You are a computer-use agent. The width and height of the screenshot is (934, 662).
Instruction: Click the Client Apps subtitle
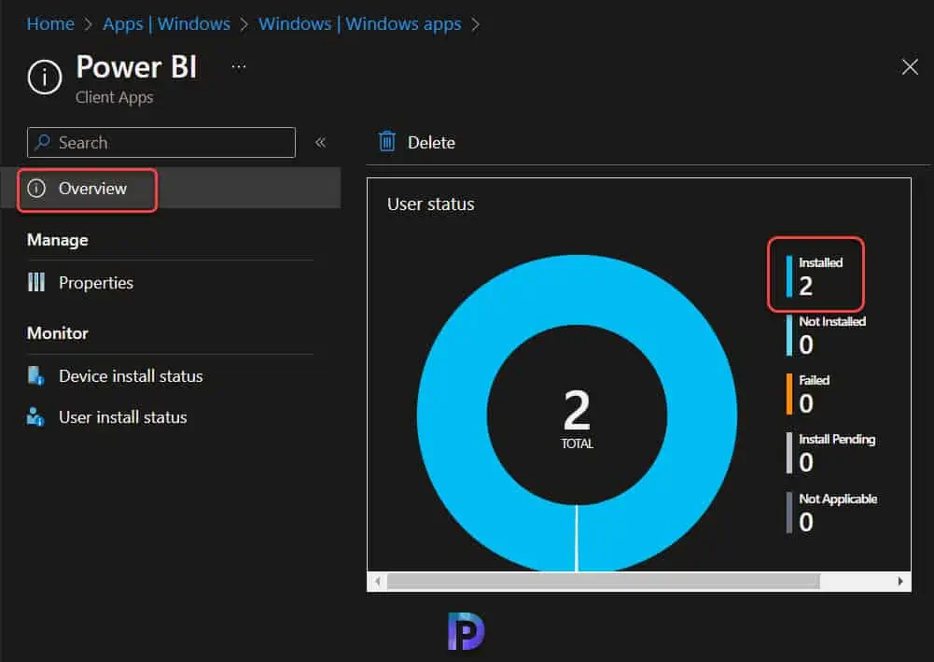pyautogui.click(x=115, y=97)
